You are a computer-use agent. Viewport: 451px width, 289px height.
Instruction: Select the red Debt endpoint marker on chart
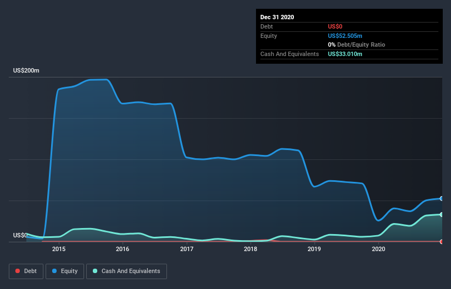pos(442,242)
